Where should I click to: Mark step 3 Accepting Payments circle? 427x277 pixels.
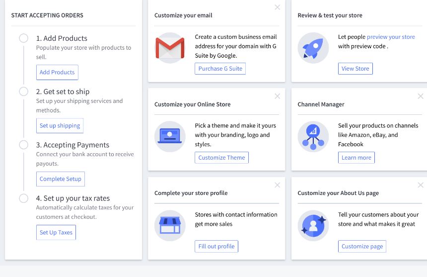click(24, 145)
